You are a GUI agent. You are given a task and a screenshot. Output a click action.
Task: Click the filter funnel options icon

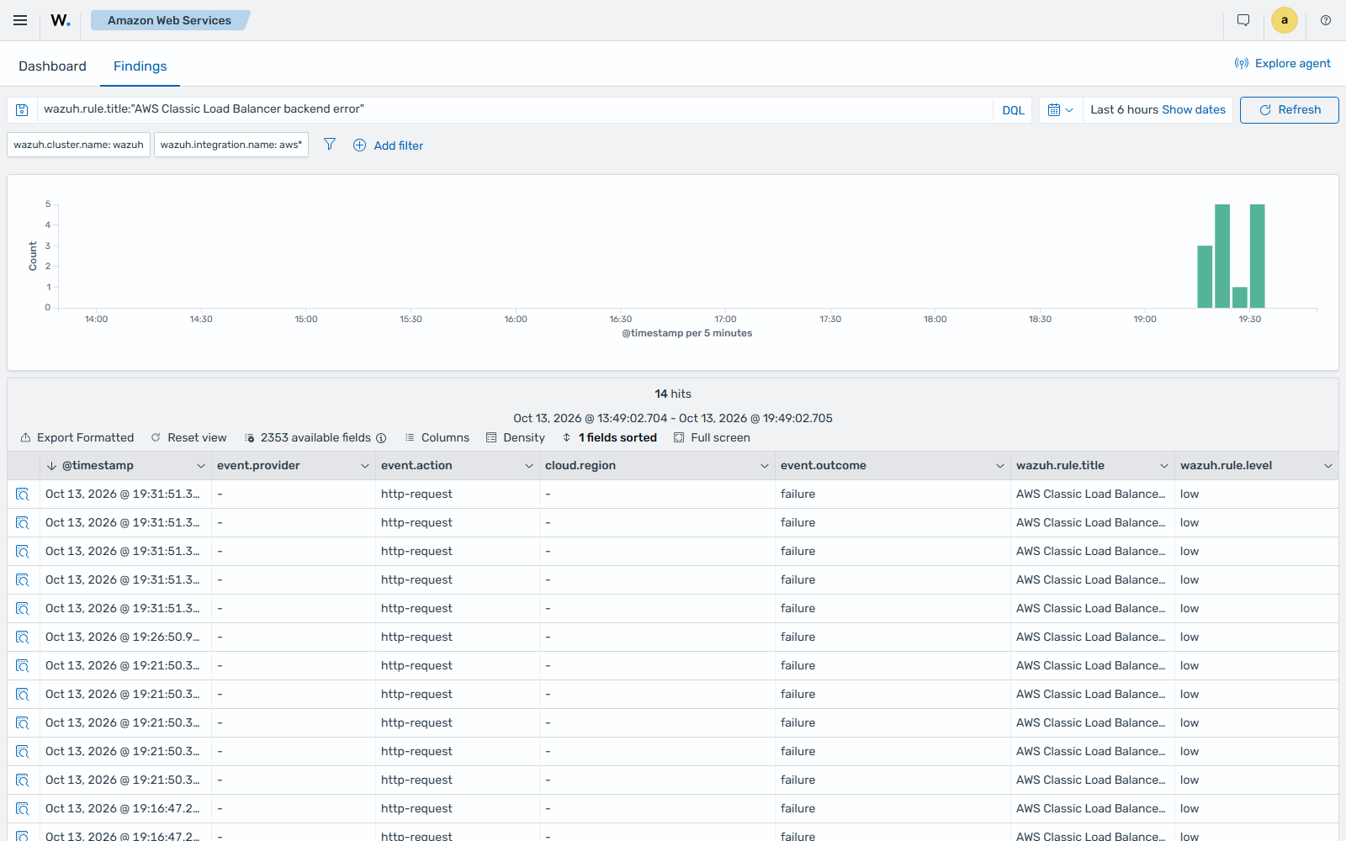pyautogui.click(x=330, y=145)
